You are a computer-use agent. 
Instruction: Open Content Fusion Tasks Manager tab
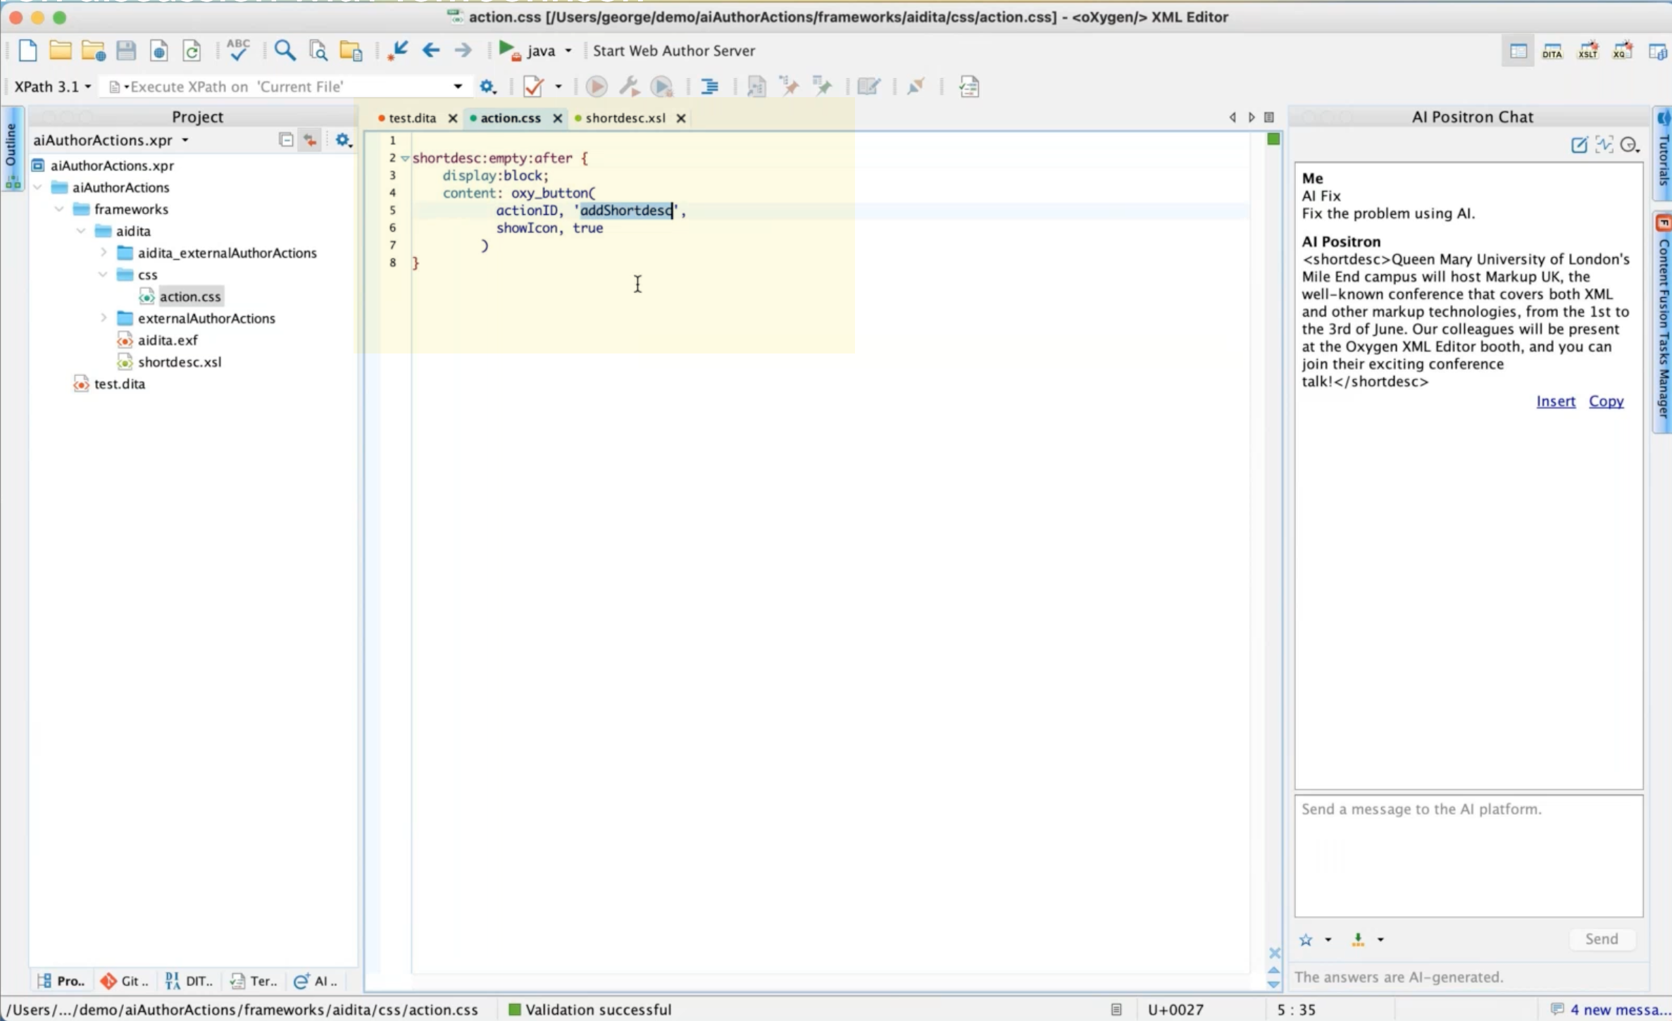[1663, 322]
